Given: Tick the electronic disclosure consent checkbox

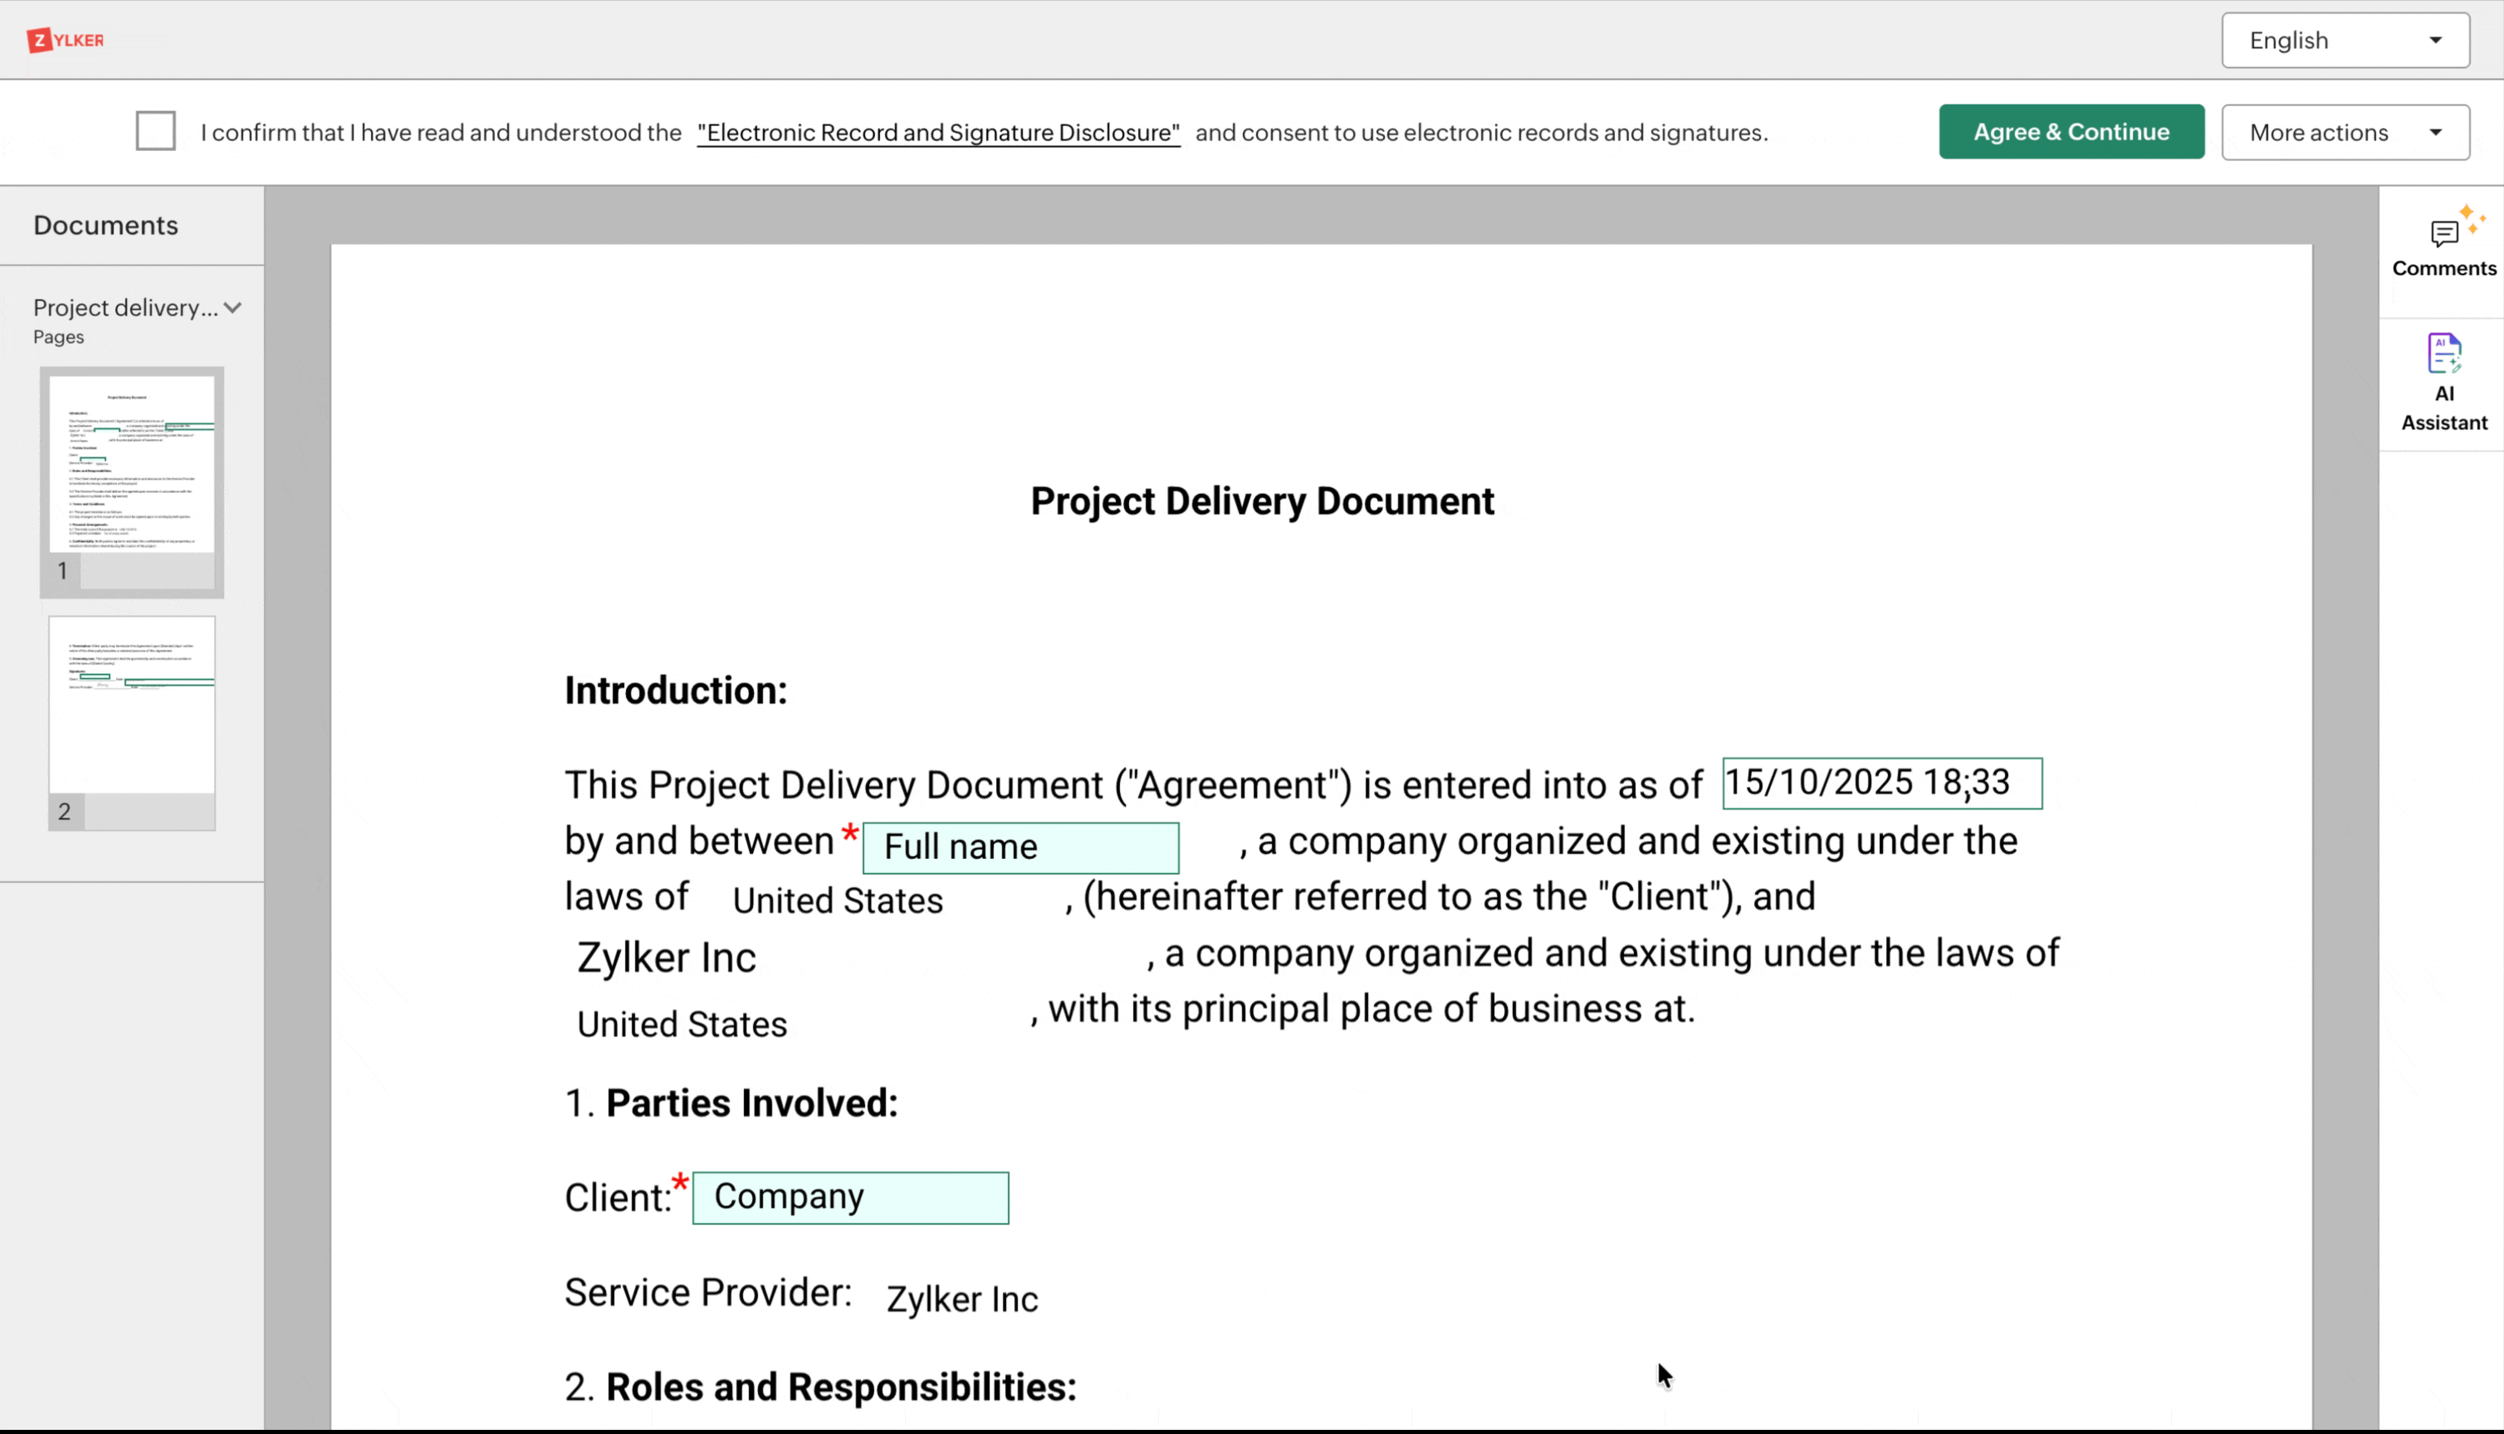Looking at the screenshot, I should coord(155,131).
